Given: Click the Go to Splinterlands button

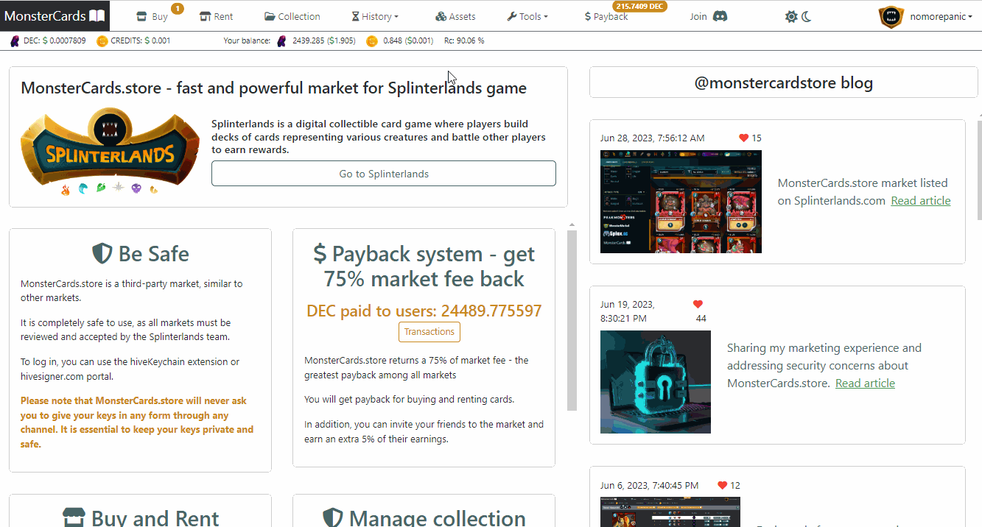Looking at the screenshot, I should click(384, 174).
